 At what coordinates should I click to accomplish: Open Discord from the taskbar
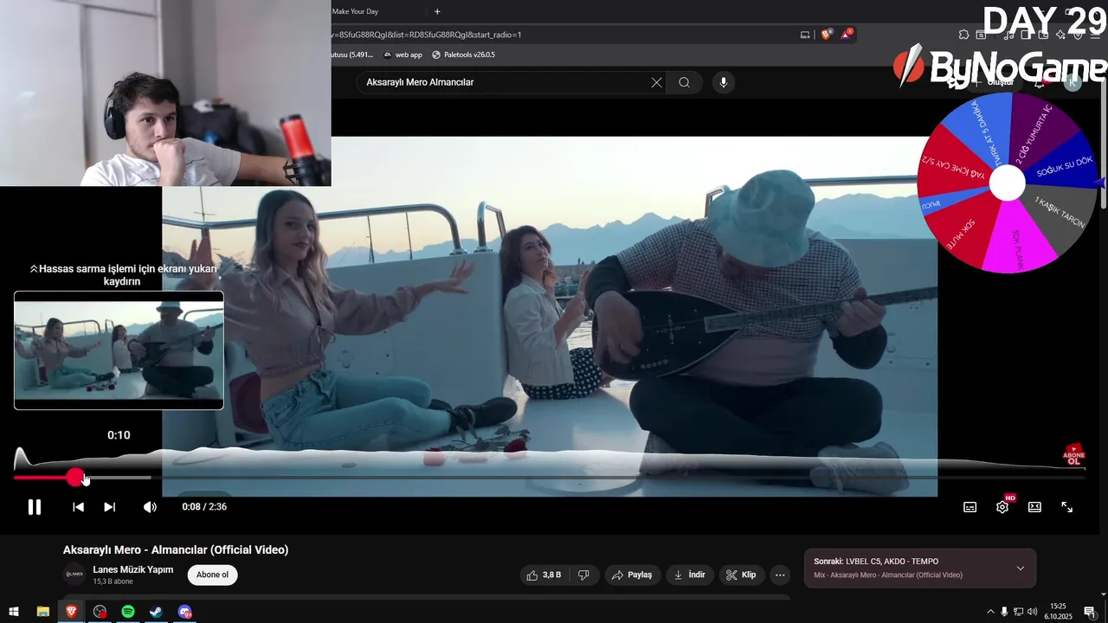point(185,612)
